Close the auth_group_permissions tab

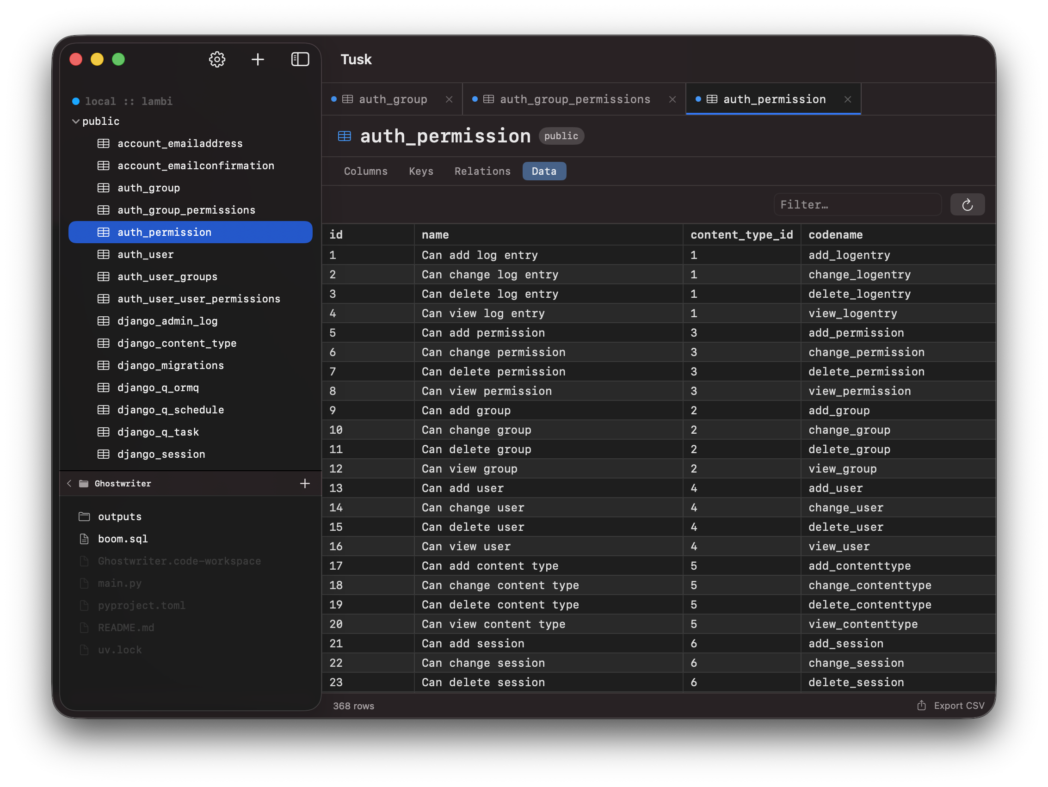(672, 99)
